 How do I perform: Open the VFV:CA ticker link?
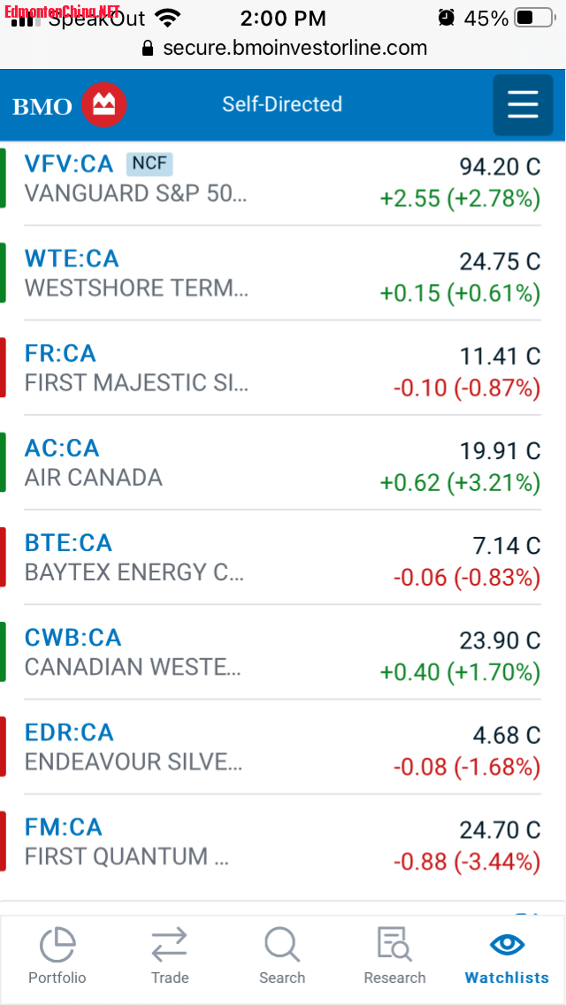click(x=69, y=165)
